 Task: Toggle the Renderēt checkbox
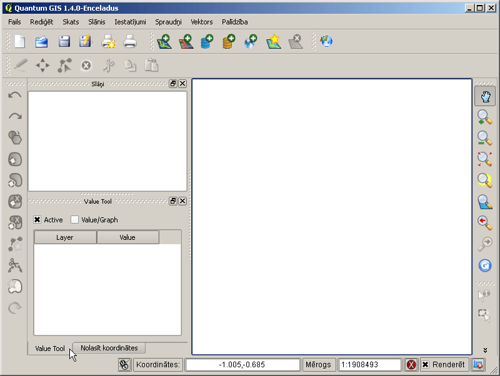tap(426, 364)
